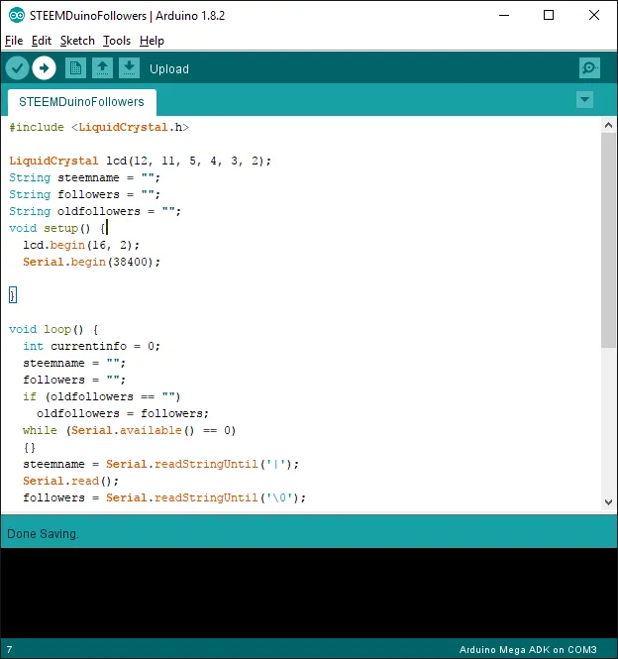Save the sketch with the down-arrow icon

[x=130, y=68]
